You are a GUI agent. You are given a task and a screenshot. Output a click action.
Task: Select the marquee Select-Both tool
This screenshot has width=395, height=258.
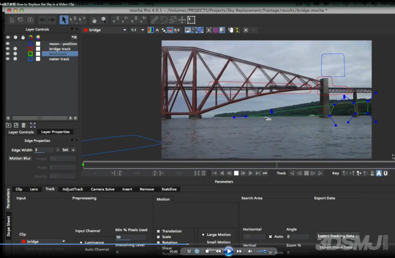pyautogui.click(x=191, y=20)
